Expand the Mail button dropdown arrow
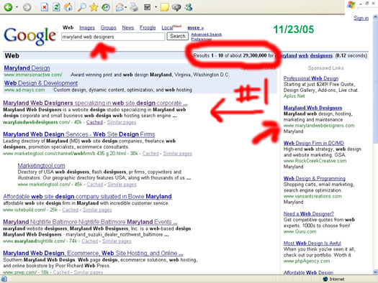This screenshot has width=378, height=283. [x=125, y=7]
